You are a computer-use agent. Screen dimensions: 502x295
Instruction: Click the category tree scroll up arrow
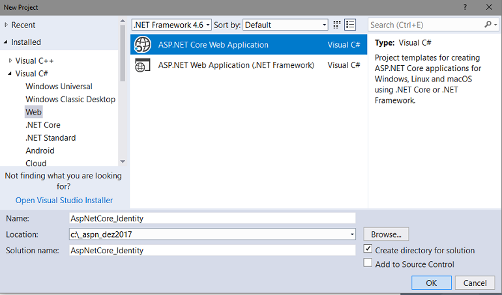point(123,21)
